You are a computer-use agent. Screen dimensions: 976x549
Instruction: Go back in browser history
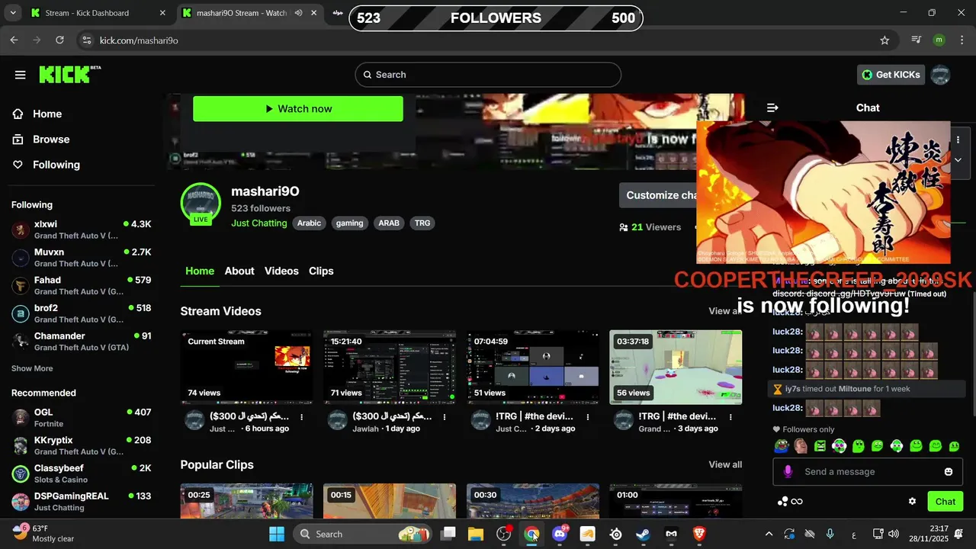14,40
